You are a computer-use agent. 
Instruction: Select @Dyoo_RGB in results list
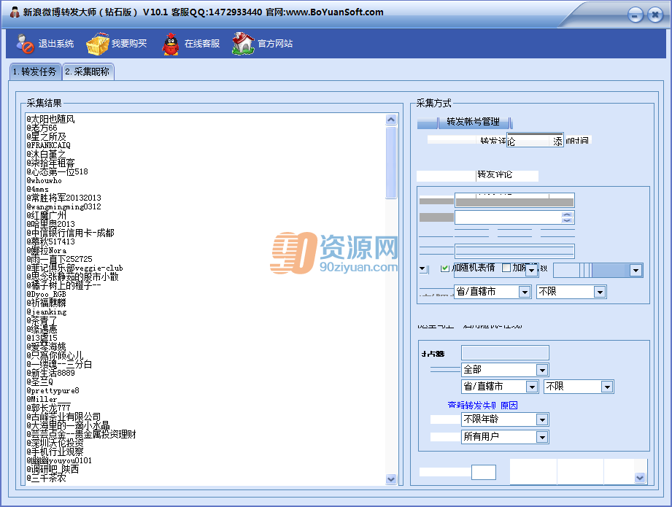tap(46, 294)
